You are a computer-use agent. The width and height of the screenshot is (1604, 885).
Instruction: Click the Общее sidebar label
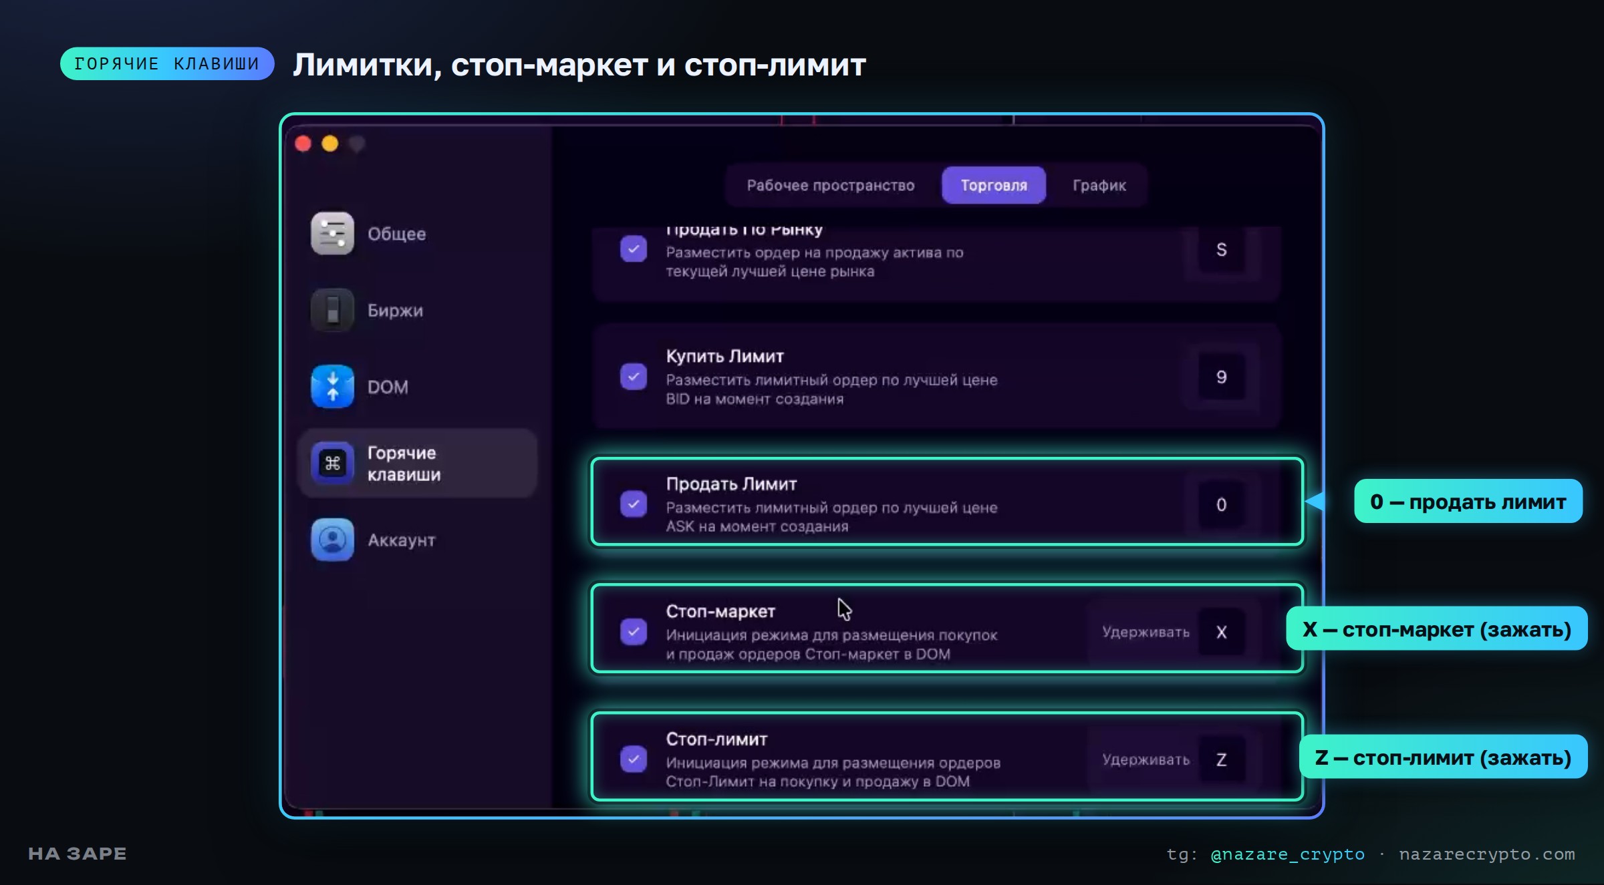pyautogui.click(x=396, y=234)
